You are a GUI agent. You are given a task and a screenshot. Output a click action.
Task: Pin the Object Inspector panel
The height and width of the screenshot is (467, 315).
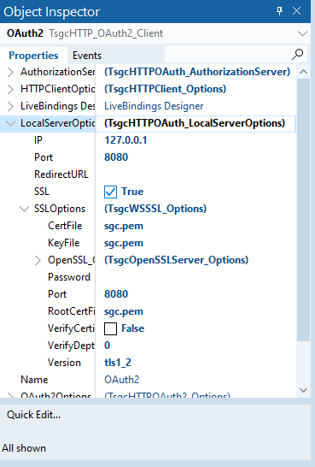(280, 11)
